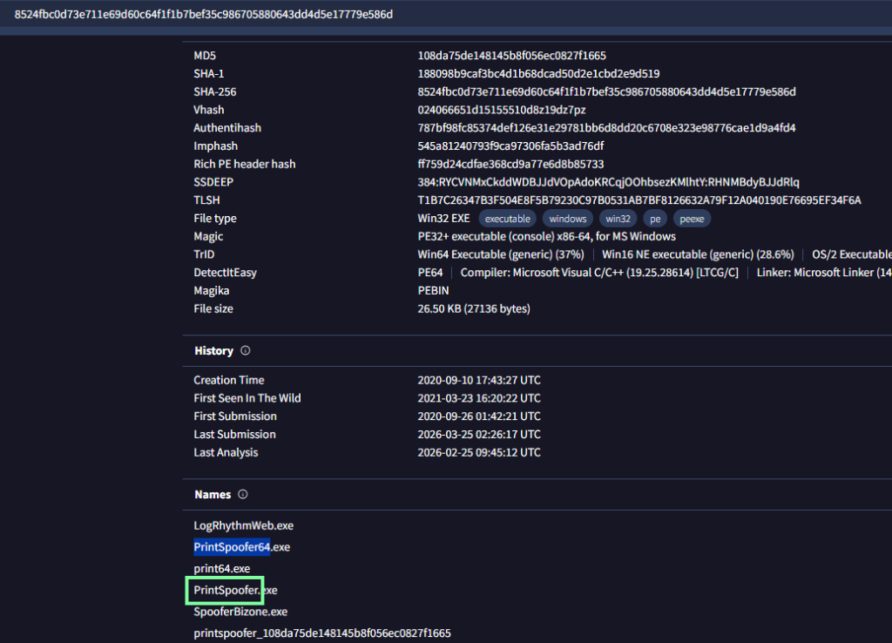Click the highlighted PrintSpoofer64.exe name
The height and width of the screenshot is (643, 892).
[241, 547]
